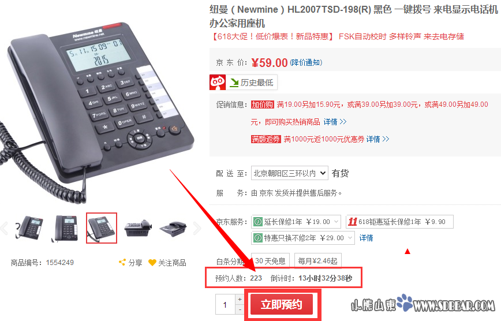Viewport: 501px width, 321px height.
Task: Select the side-view phone thumbnail
Action: point(138,228)
